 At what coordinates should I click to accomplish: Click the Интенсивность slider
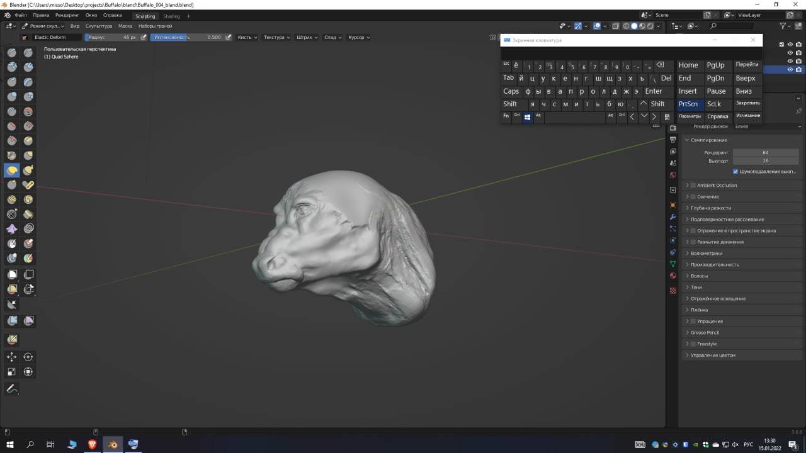coord(187,37)
